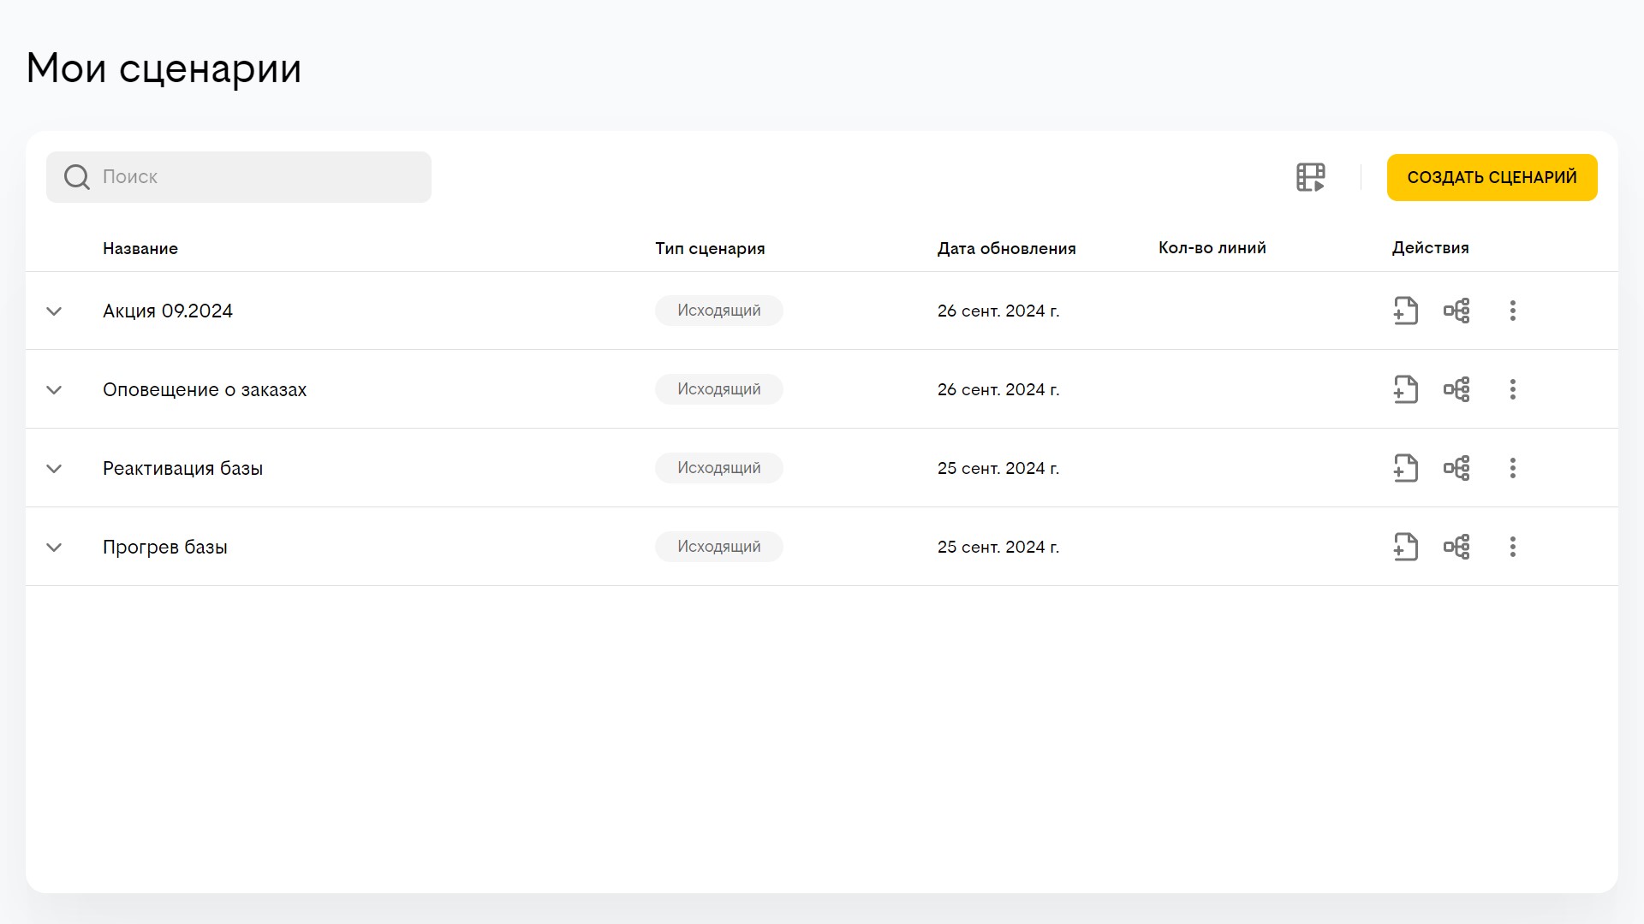Expand the Оповещение о заказах row
Screen dimensions: 1644x924
54,390
